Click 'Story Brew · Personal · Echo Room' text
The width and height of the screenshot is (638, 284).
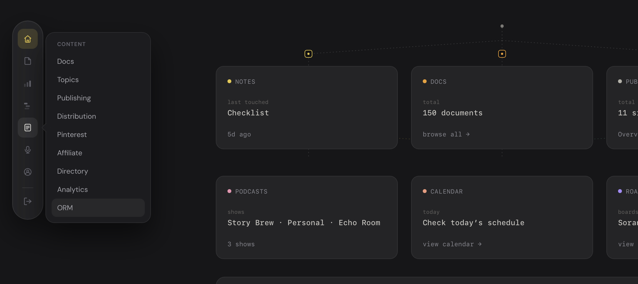pyautogui.click(x=304, y=223)
